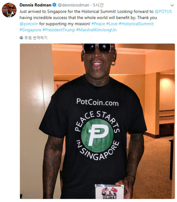The image size is (177, 202).
Task: Click Dennis Rodman's profile avatar
Action: pos(9,10)
